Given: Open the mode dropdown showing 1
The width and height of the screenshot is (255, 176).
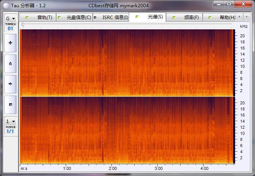Looking at the screenshot, I should [11, 121].
